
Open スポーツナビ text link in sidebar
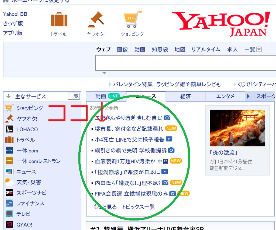pos(31,193)
